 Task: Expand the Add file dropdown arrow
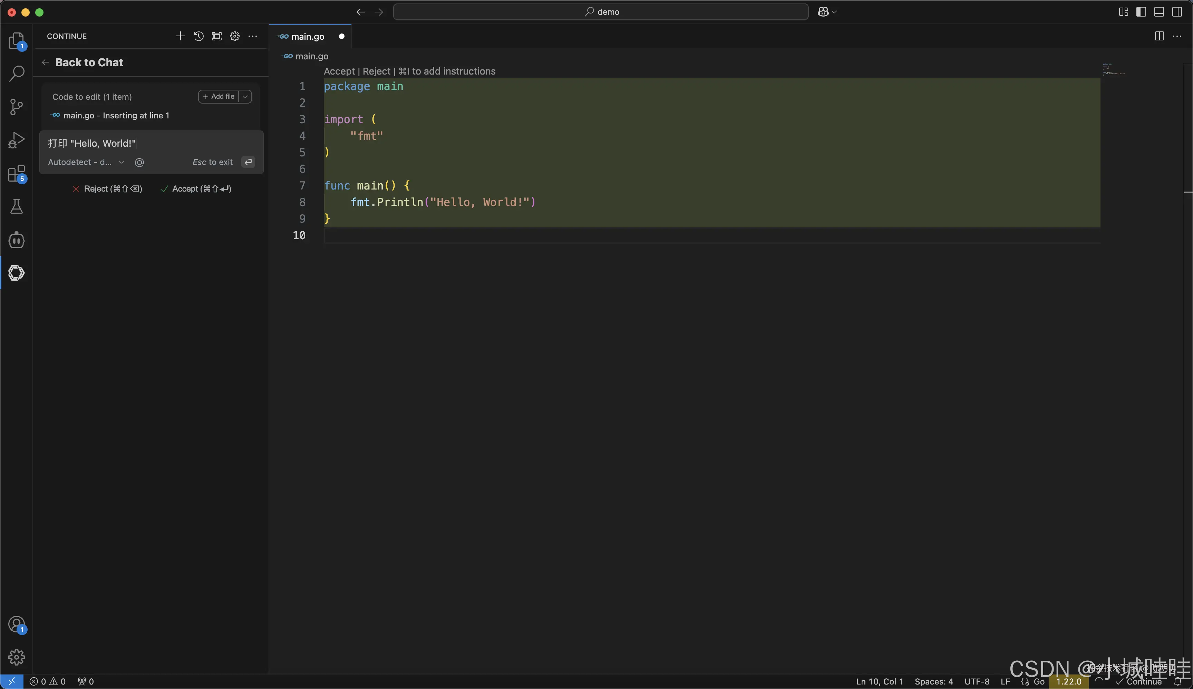click(x=245, y=97)
